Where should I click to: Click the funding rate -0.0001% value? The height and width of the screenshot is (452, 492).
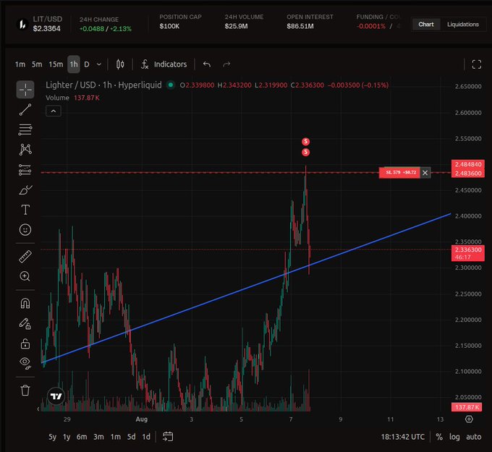[x=371, y=26]
